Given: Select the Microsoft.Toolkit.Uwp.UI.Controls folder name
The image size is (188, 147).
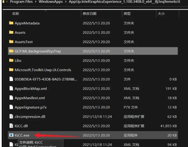Looking at the screenshot, I should point(43,70).
